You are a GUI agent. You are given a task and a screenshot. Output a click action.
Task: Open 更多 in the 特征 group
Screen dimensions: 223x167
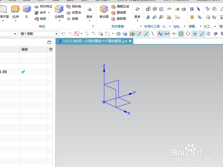coord(89,13)
